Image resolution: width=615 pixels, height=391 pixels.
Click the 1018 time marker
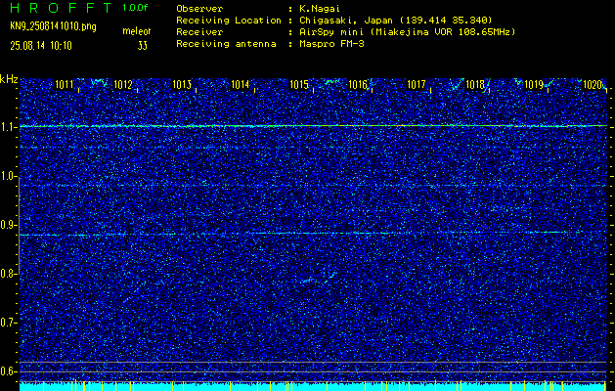(x=475, y=85)
